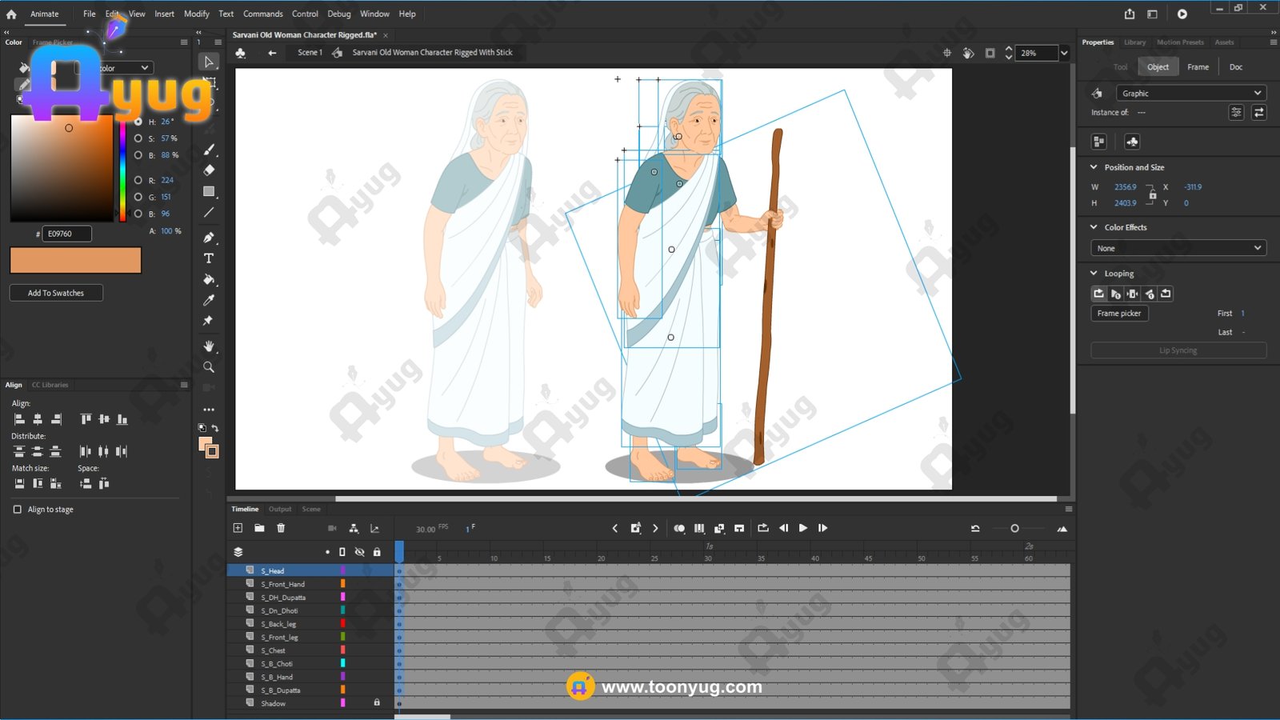Pick the Hand tool

click(209, 346)
